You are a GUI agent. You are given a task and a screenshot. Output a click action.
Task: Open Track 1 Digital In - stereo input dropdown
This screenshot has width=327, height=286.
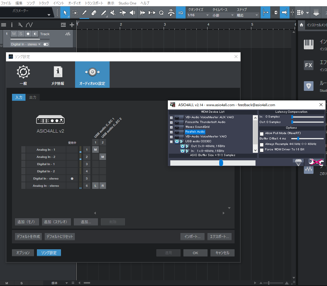[x=26, y=44]
